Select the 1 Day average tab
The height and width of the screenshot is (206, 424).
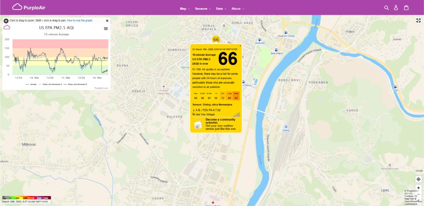point(229,93)
